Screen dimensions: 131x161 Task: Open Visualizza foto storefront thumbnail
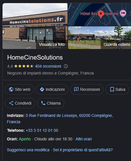[x=35, y=26]
